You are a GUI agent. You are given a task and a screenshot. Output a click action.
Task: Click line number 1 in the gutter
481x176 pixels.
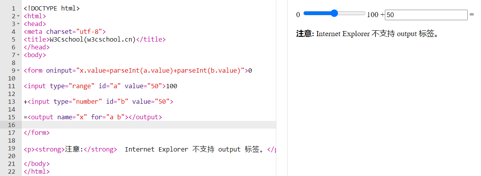(x=13, y=8)
